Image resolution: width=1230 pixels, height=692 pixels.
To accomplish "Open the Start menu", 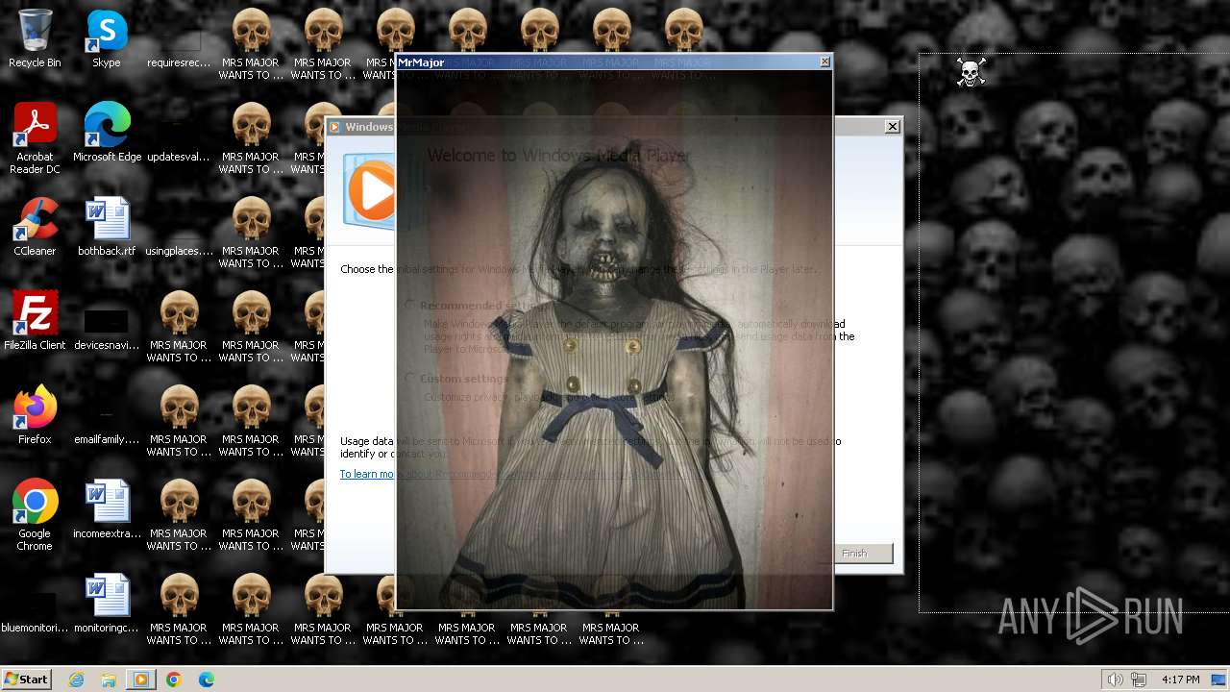I will click(27, 680).
